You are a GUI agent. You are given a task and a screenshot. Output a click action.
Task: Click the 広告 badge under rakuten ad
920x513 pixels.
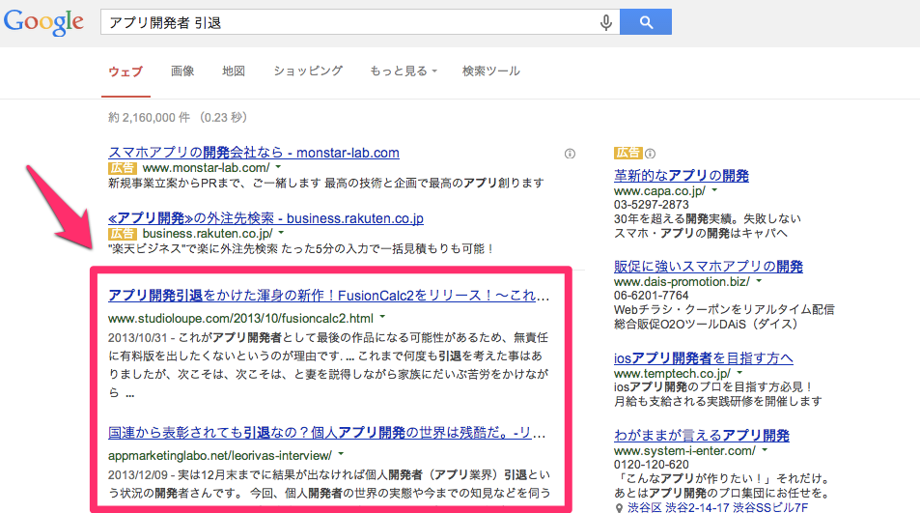(x=122, y=234)
